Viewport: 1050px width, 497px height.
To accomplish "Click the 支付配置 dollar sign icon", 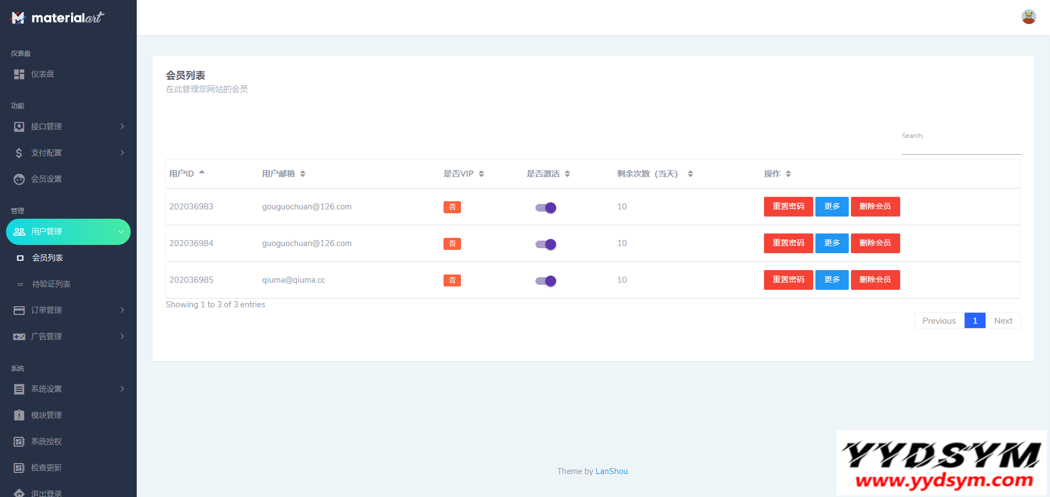I will [19, 153].
